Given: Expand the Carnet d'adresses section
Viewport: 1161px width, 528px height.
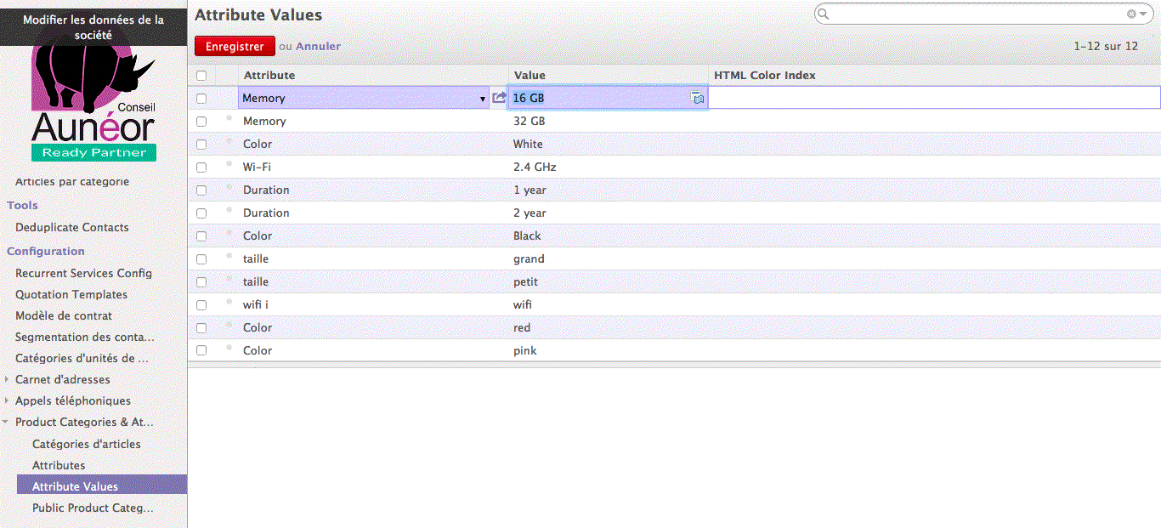Looking at the screenshot, I should coord(7,378).
